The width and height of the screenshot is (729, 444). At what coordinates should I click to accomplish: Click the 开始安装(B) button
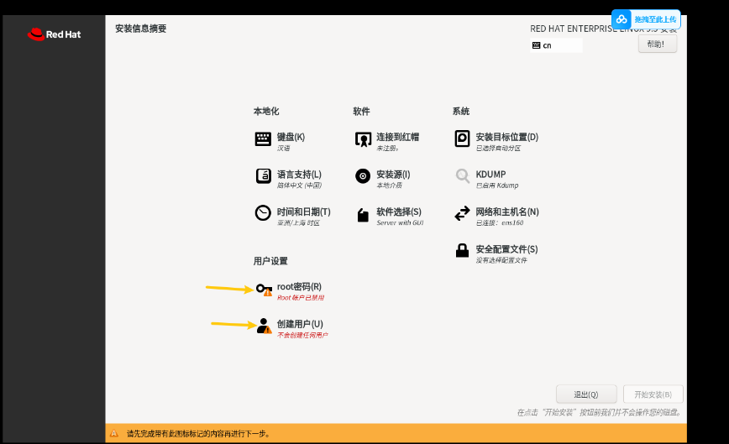pyautogui.click(x=653, y=394)
